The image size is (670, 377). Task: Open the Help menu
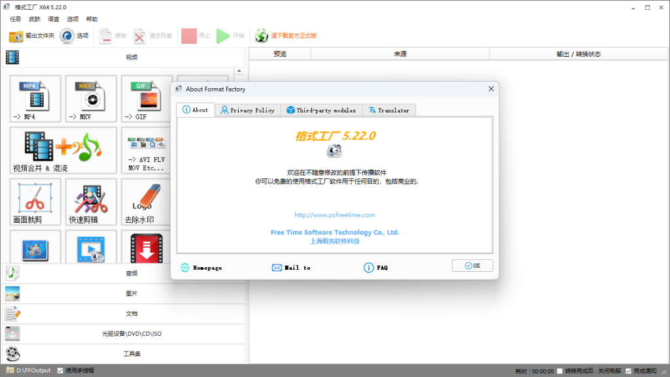coord(92,19)
